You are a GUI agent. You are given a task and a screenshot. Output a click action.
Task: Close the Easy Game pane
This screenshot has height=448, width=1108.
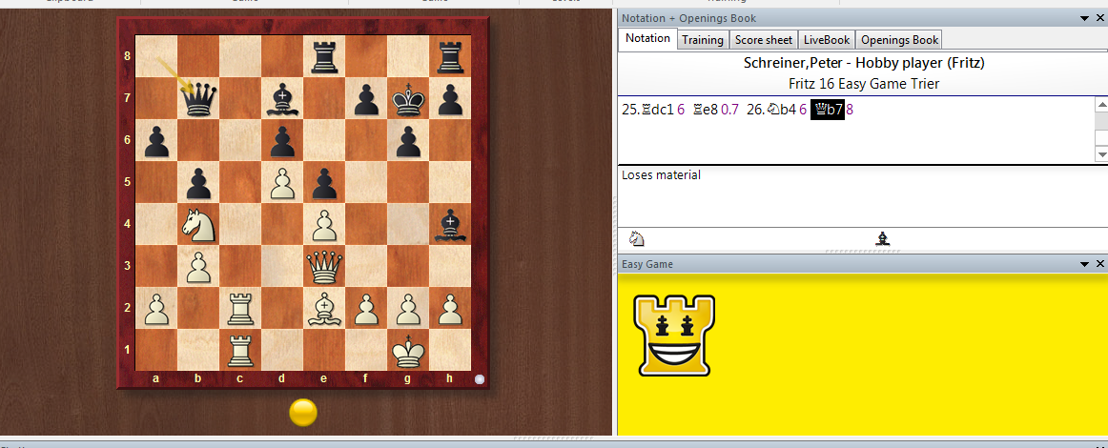(1099, 264)
